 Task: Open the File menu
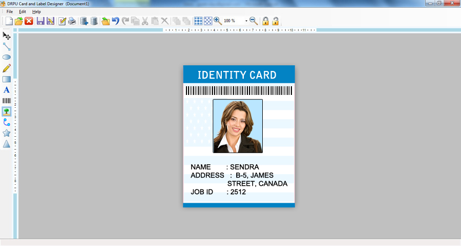coord(10,12)
